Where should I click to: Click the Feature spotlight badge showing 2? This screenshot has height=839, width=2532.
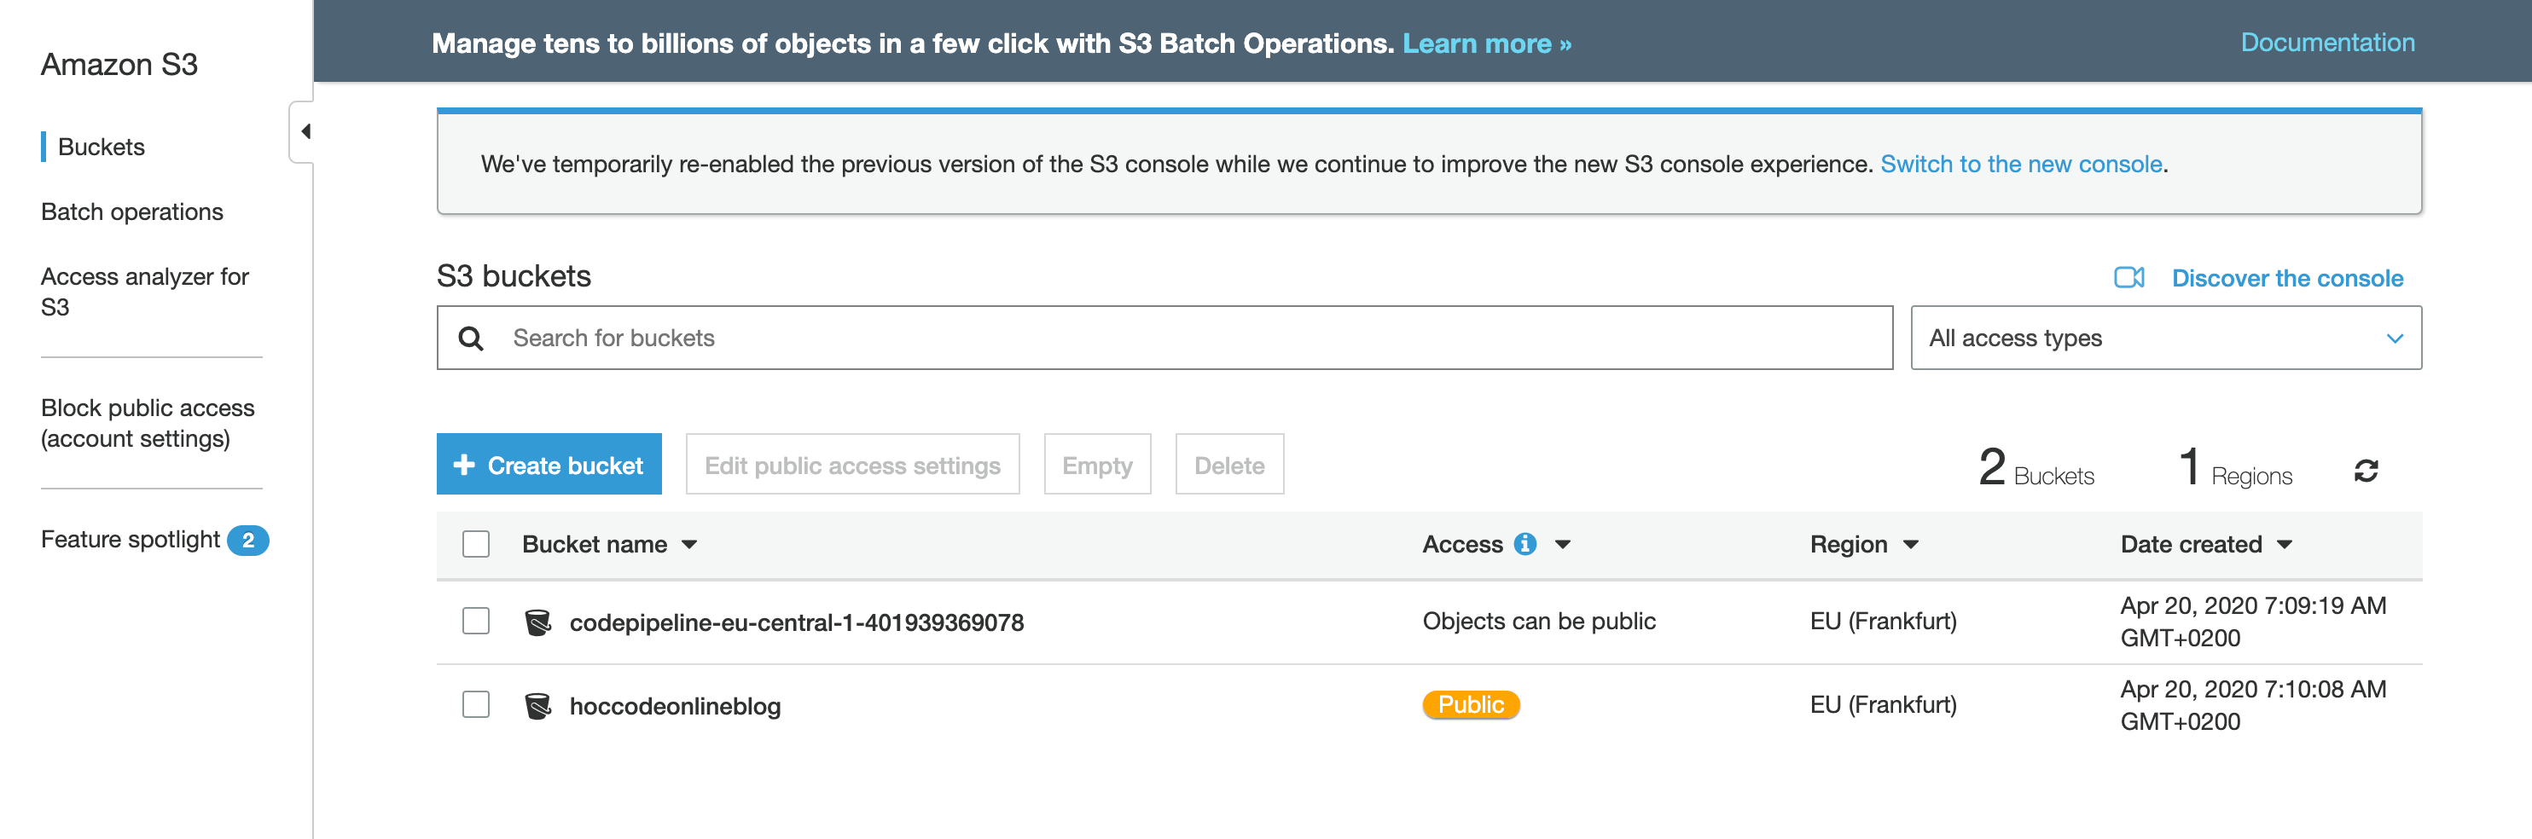[x=247, y=541]
